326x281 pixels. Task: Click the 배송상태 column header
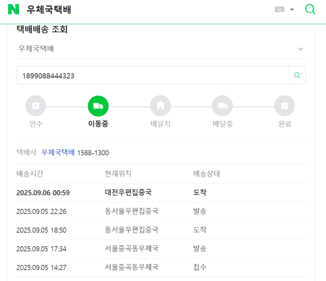206,174
